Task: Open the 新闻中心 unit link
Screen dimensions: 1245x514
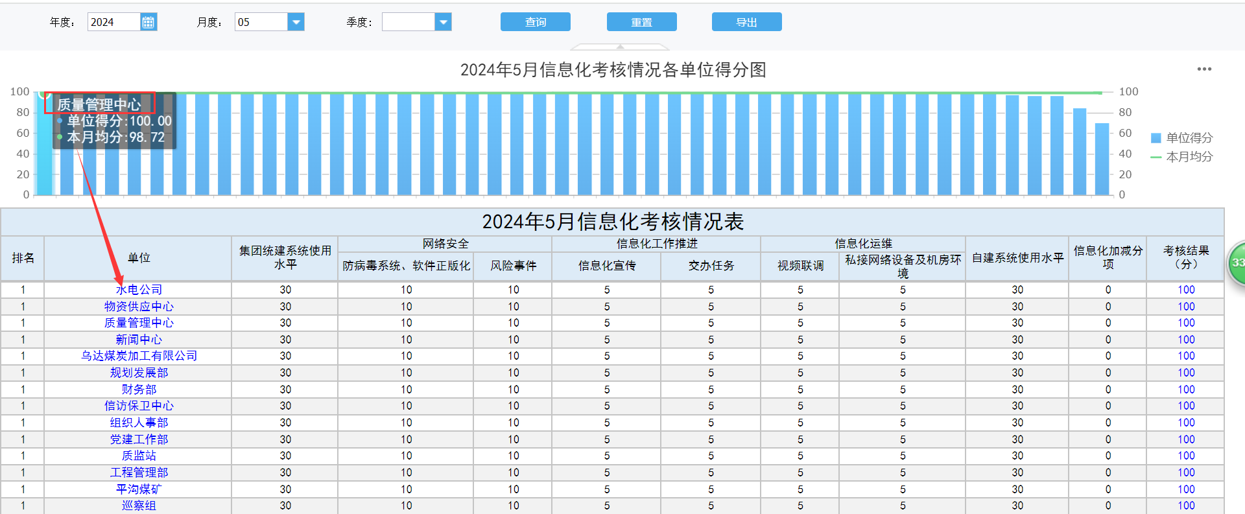Action: (139, 340)
